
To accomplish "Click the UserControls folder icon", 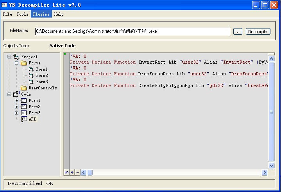I will click(24, 88).
